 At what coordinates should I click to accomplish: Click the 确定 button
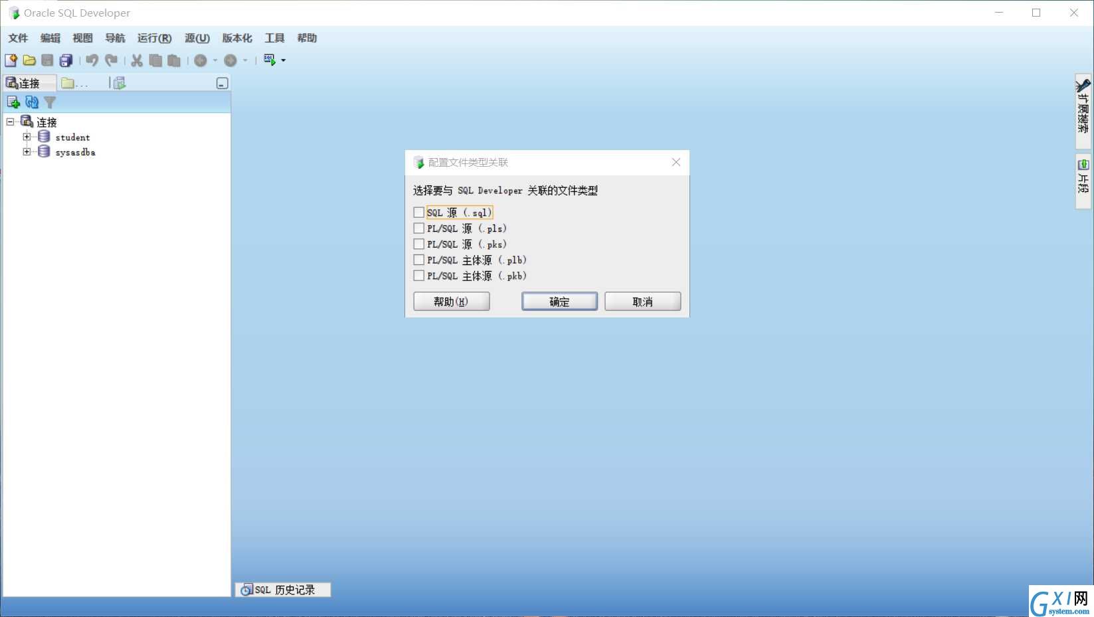pyautogui.click(x=559, y=302)
